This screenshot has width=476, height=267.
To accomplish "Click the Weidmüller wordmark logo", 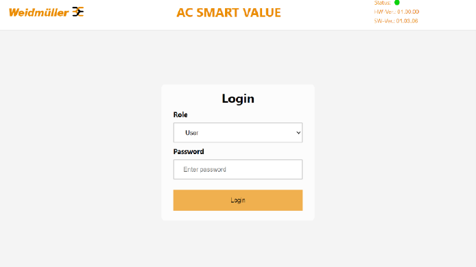I will click(x=39, y=12).
